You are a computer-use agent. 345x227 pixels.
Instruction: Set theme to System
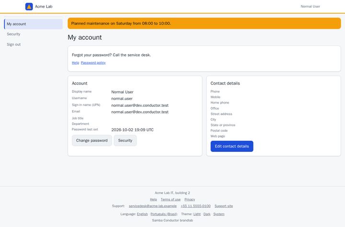coord(218,214)
